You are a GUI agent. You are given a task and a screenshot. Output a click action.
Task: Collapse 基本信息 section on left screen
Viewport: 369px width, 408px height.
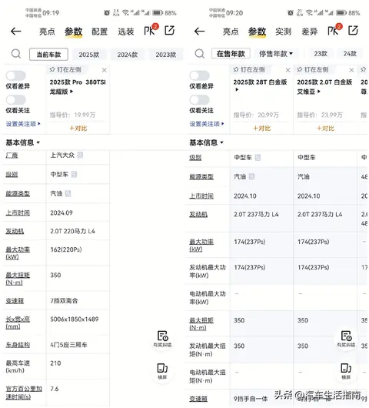(x=23, y=142)
